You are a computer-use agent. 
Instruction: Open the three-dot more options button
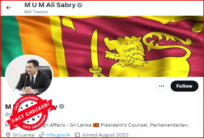[x=162, y=86]
